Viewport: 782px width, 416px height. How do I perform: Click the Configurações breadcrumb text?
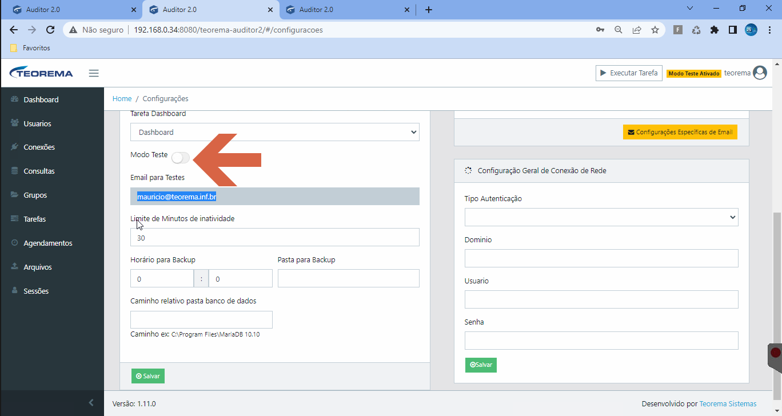pyautogui.click(x=165, y=99)
